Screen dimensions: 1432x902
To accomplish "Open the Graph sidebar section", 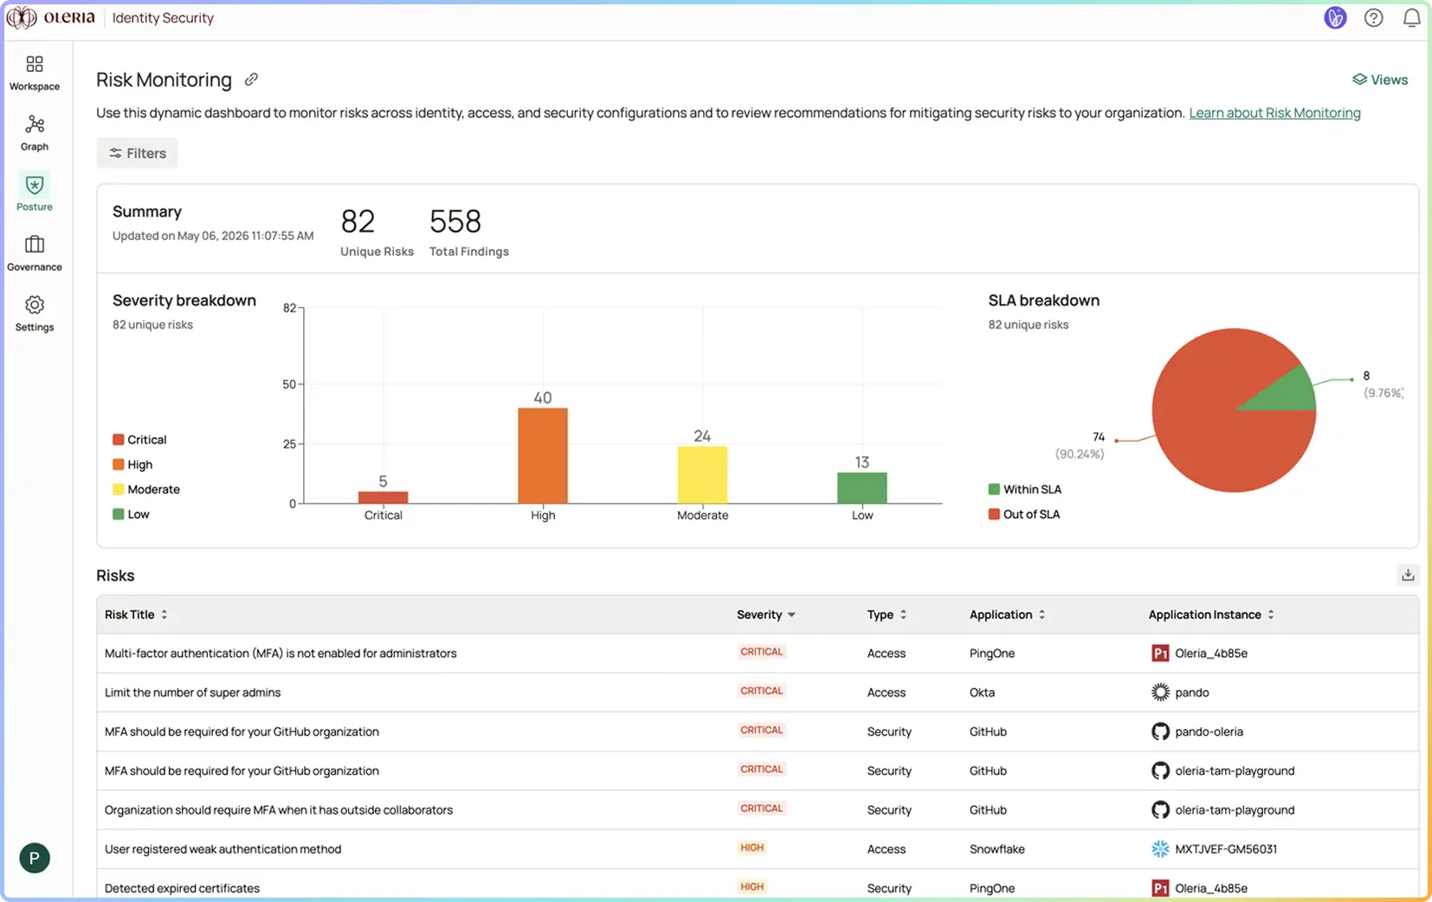I will point(35,133).
